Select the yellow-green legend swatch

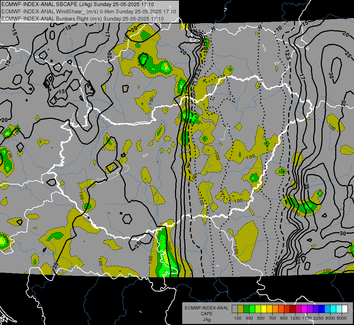pyautogui.click(x=258, y=309)
